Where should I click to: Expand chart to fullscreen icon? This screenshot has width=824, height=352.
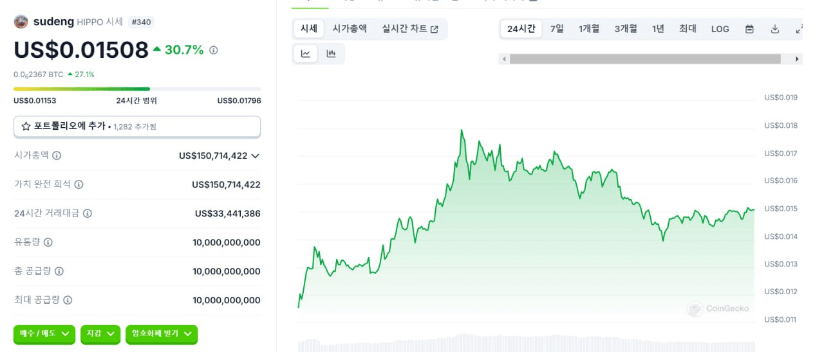pos(799,29)
